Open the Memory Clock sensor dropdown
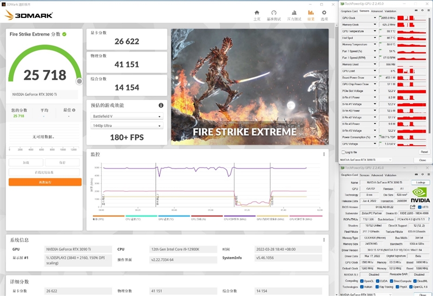Image resolution: width=433 pixels, height=296 pixels. click(375, 24)
